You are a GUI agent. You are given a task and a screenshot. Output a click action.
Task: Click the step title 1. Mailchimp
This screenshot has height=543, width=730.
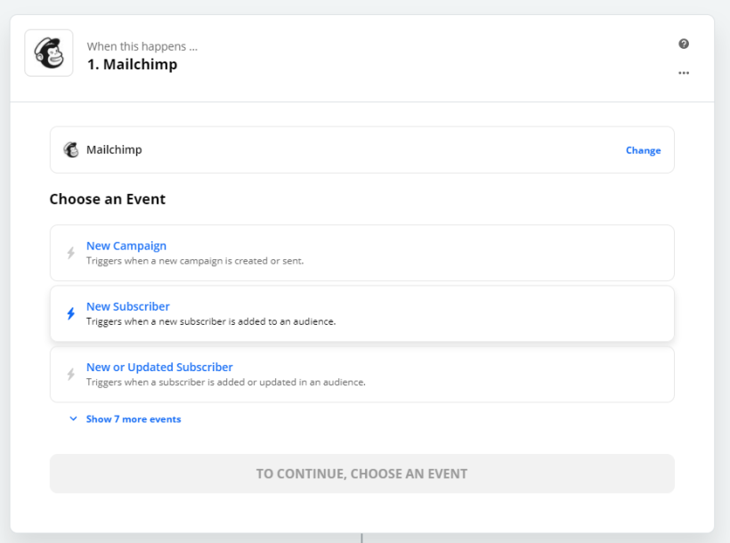click(132, 64)
